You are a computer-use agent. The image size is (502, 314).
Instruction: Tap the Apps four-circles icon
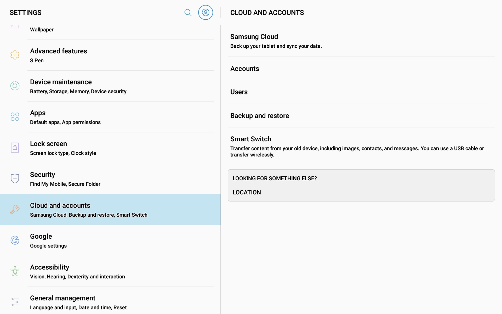click(x=15, y=117)
